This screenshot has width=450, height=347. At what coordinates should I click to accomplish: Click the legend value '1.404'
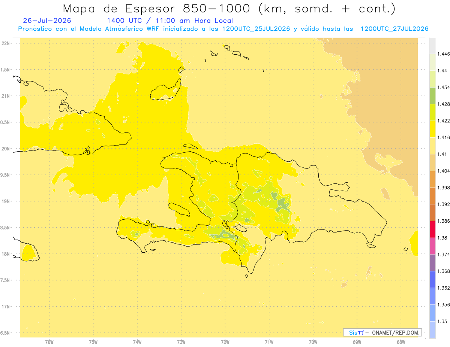click(444, 171)
